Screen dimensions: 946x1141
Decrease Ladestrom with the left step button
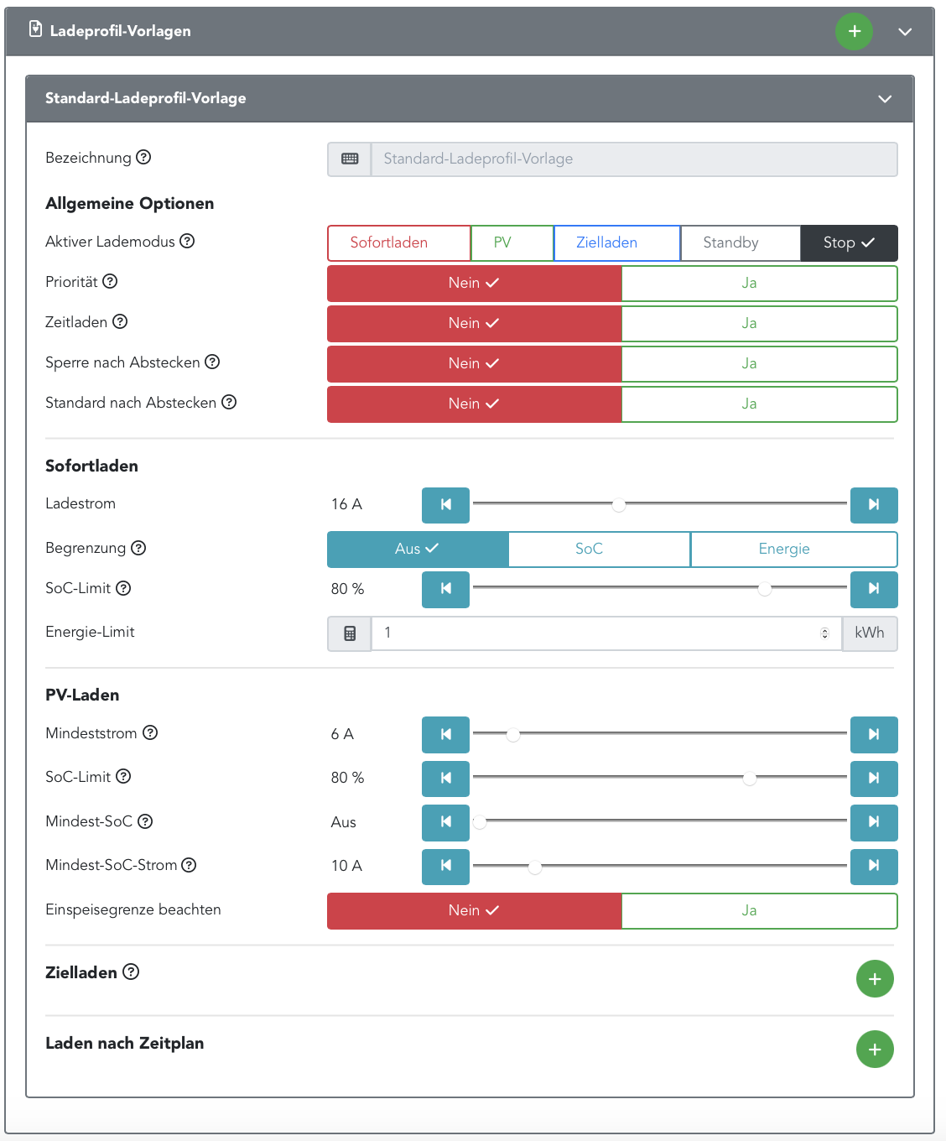[x=445, y=505]
